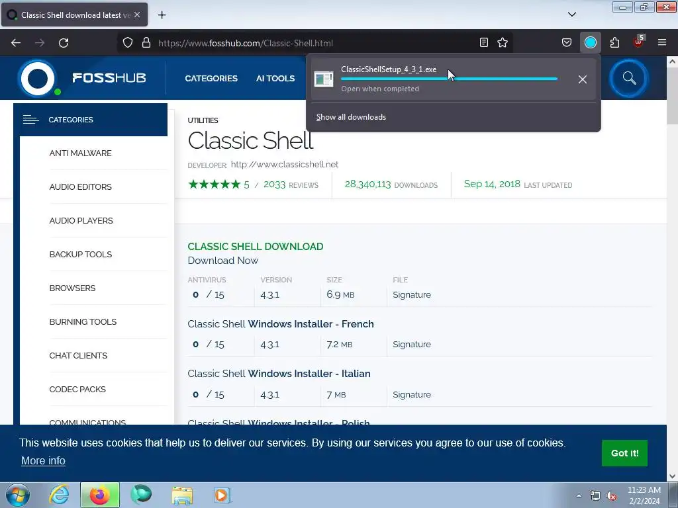Click the Sep 14, 2018 last updated date
This screenshot has height=508, width=678.
pos(492,184)
